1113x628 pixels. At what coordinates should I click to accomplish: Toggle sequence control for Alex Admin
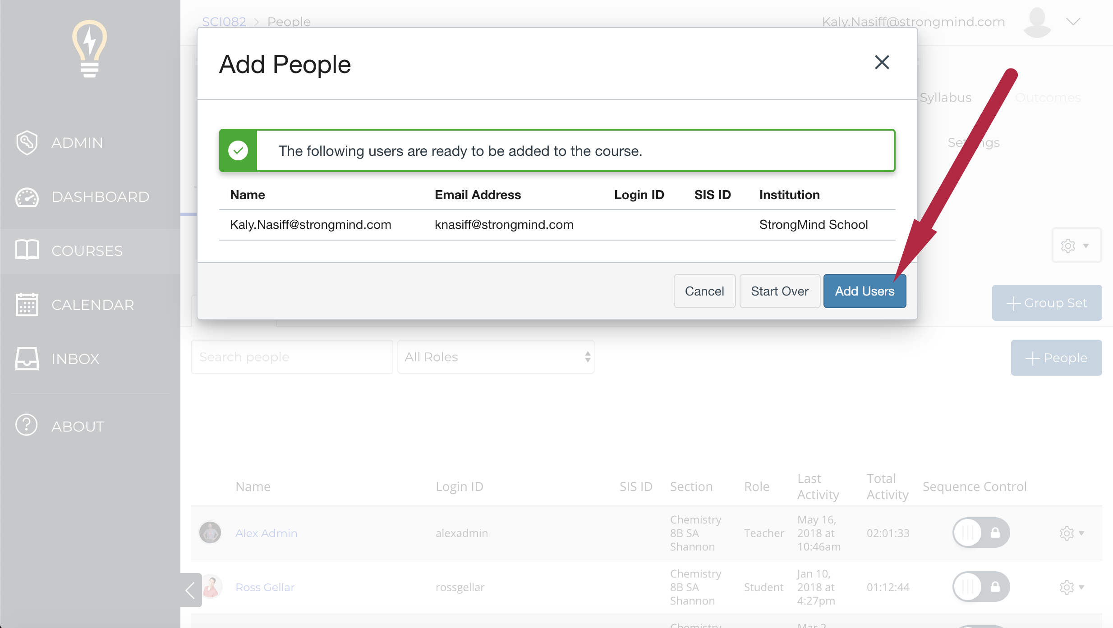pos(980,533)
